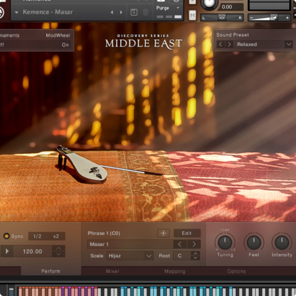Expand the Kemence - Masar instrument menu triangle

[16, 13]
